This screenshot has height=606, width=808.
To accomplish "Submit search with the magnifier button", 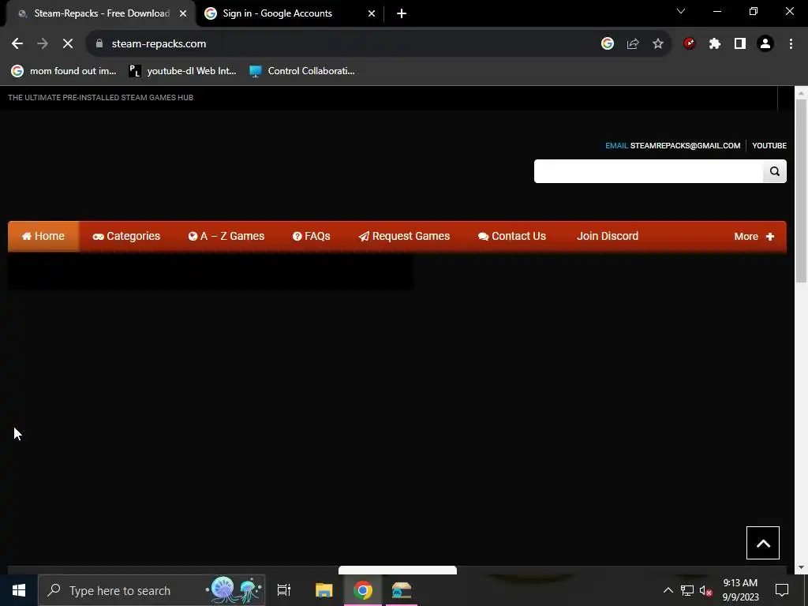I will tap(775, 171).
